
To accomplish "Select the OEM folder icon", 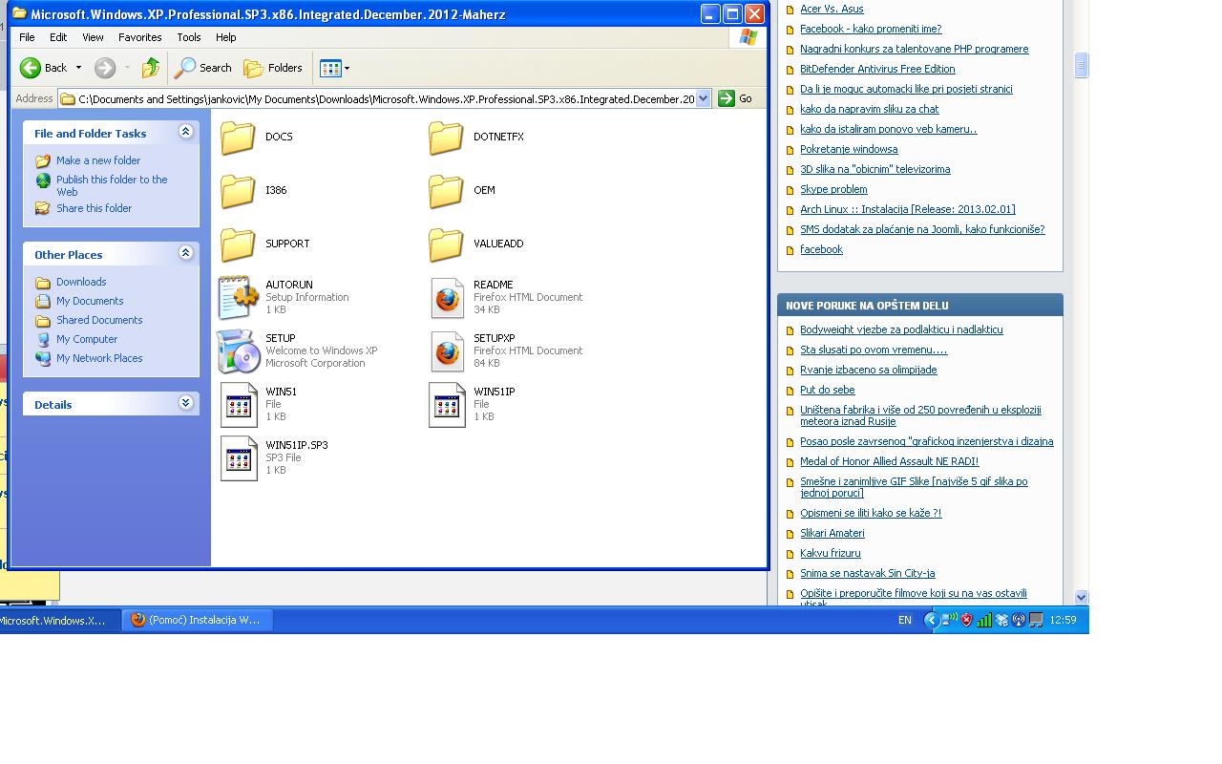I will click(446, 191).
